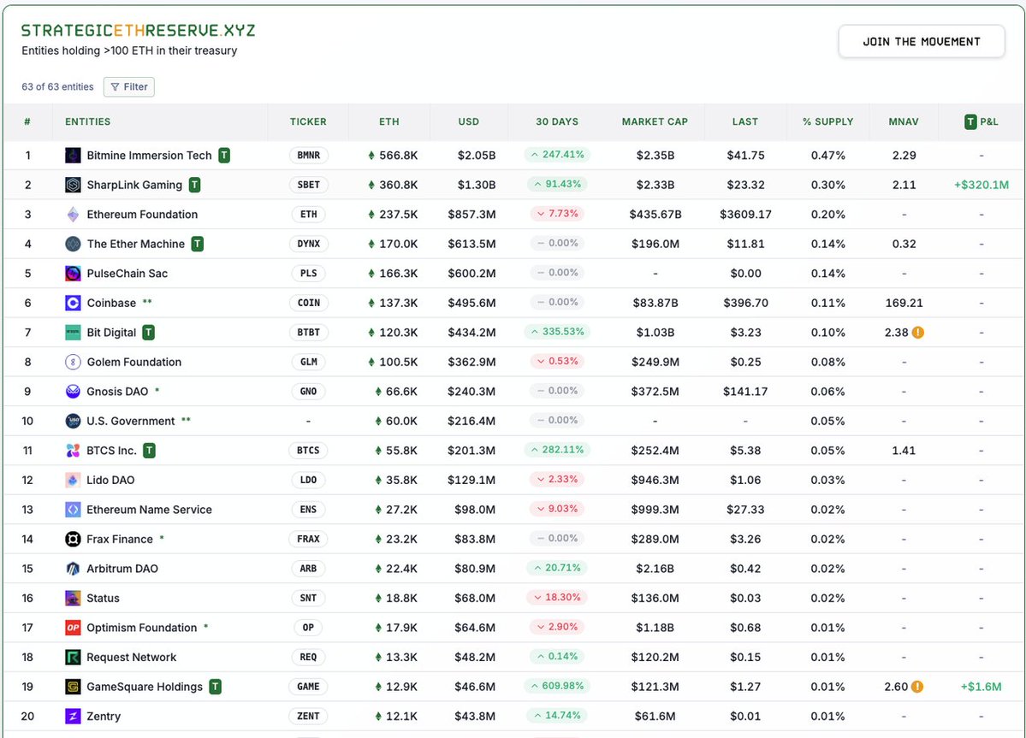Click the 18.30% decline badge for Status

pos(557,598)
